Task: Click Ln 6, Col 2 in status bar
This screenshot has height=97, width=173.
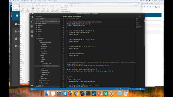Action: (x=115, y=89)
